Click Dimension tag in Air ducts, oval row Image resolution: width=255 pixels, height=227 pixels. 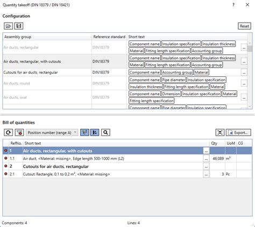pyautogui.click(x=171, y=94)
